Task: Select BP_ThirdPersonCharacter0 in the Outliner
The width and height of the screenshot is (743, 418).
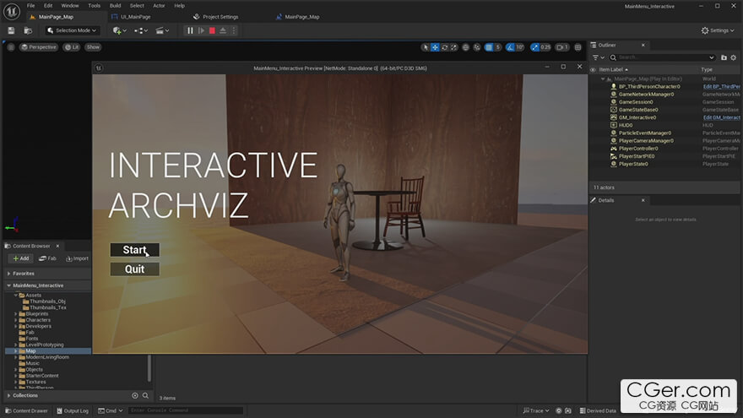Action: tap(649, 87)
